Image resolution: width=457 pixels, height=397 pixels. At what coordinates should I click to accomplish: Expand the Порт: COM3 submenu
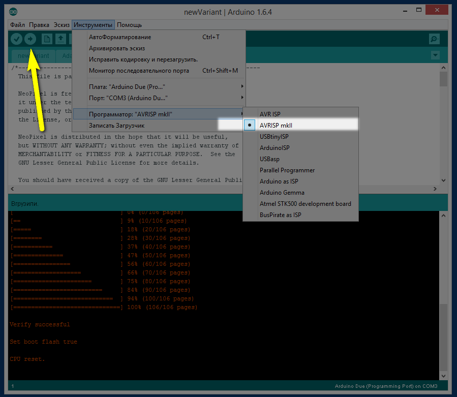coord(159,98)
